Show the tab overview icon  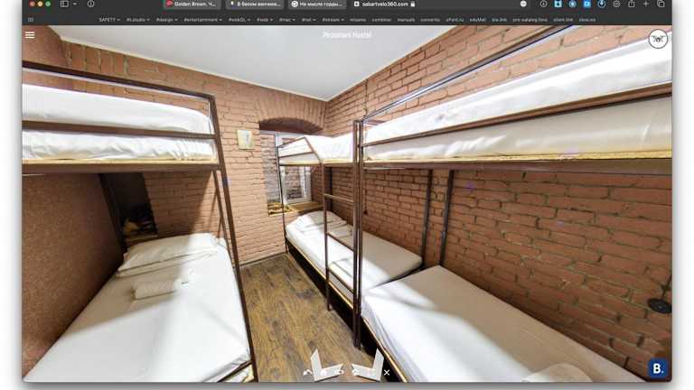661,4
